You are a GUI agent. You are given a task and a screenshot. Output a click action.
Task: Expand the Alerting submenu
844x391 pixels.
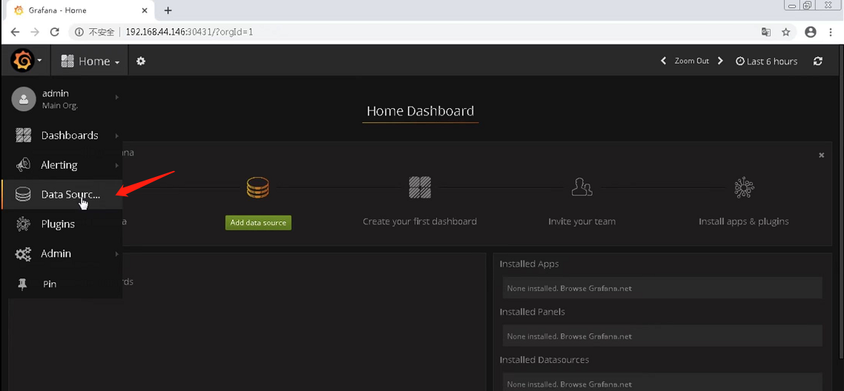116,165
